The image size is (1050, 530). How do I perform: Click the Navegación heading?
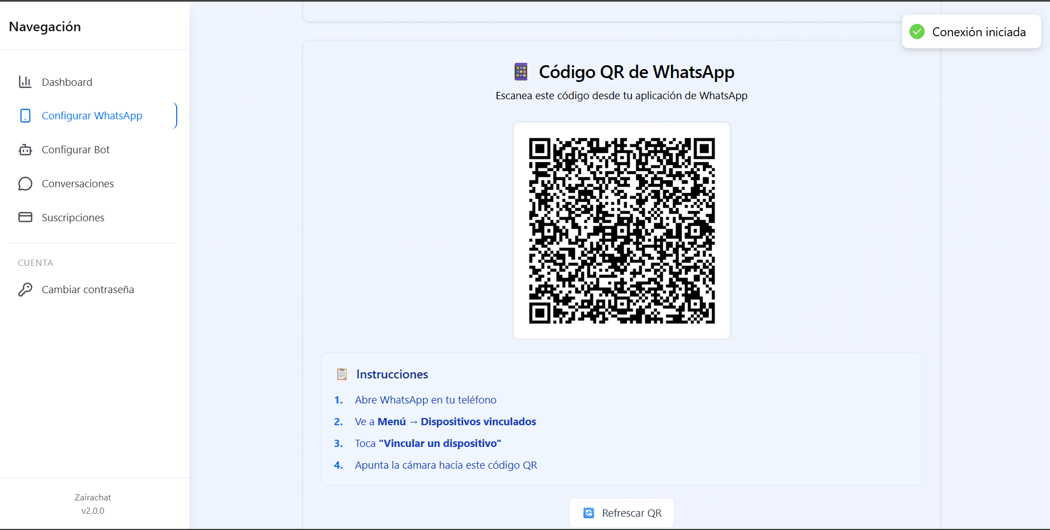pos(45,26)
